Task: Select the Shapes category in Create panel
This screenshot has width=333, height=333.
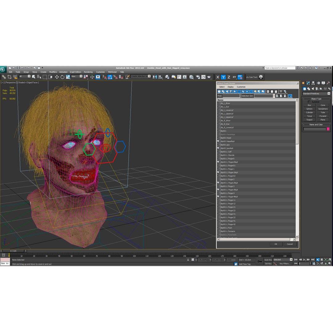Action: (309, 89)
